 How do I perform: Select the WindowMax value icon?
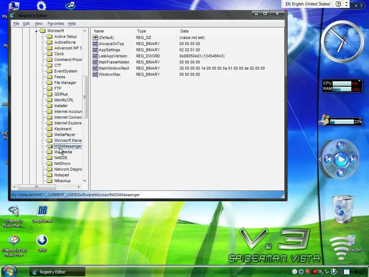[x=95, y=74]
